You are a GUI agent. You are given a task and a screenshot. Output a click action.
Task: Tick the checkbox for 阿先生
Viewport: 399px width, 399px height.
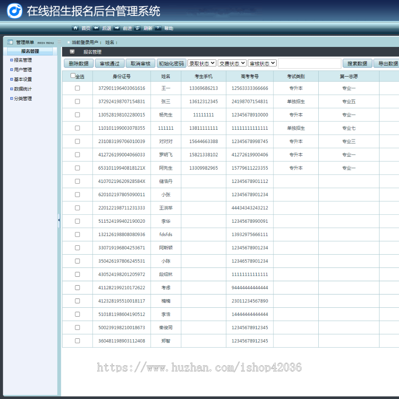78,168
